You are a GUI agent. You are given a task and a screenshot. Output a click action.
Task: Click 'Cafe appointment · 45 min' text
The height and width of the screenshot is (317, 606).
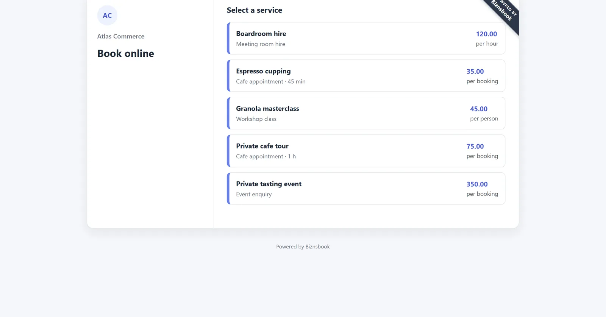pyautogui.click(x=271, y=81)
